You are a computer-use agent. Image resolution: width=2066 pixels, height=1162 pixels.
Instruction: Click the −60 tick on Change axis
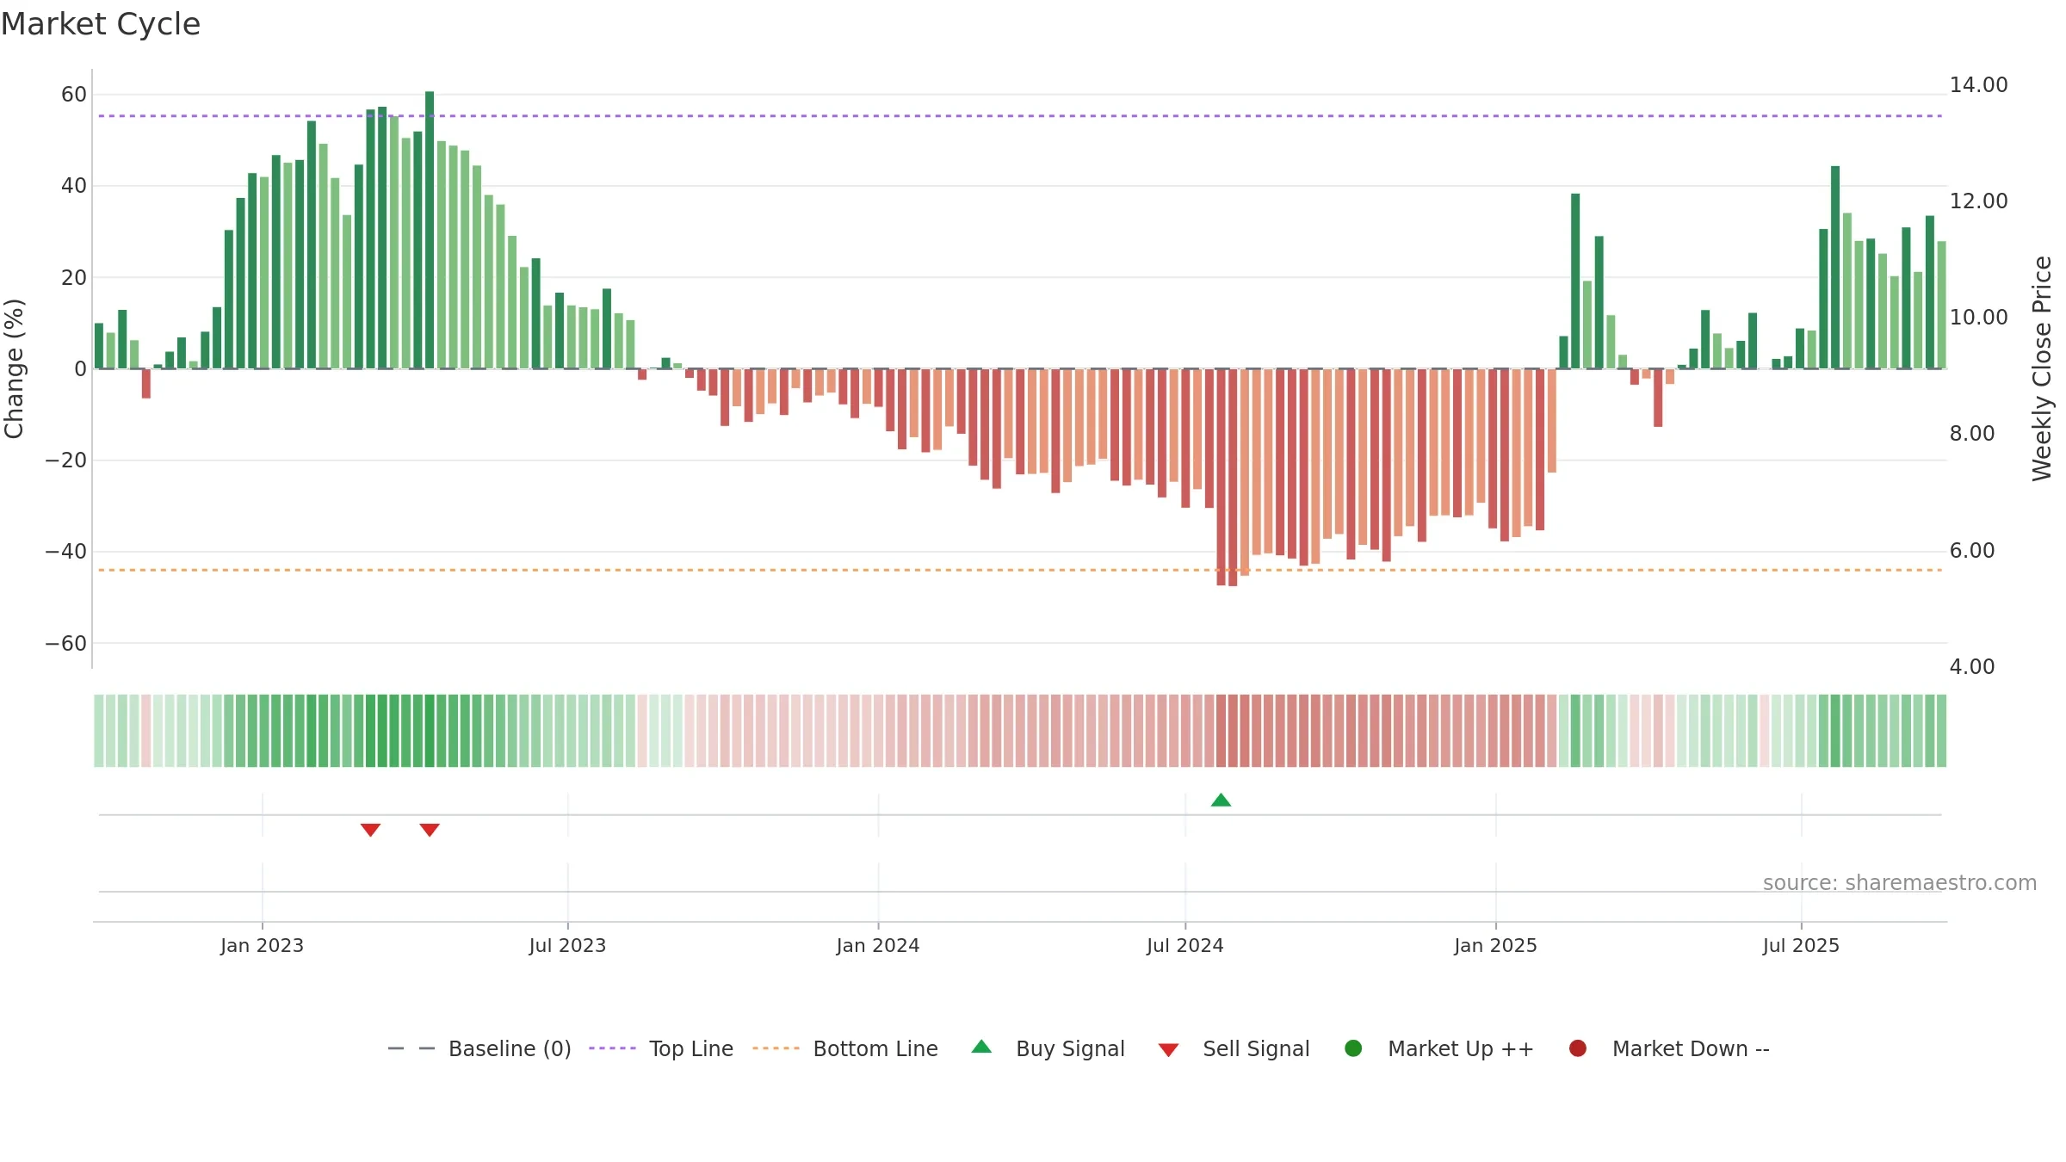coord(66,643)
